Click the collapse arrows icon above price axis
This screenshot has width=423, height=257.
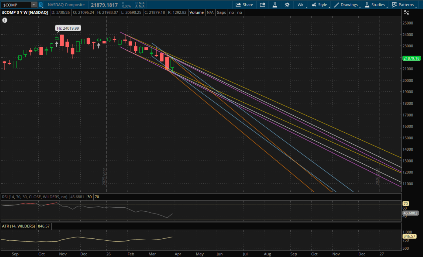pos(406,12)
